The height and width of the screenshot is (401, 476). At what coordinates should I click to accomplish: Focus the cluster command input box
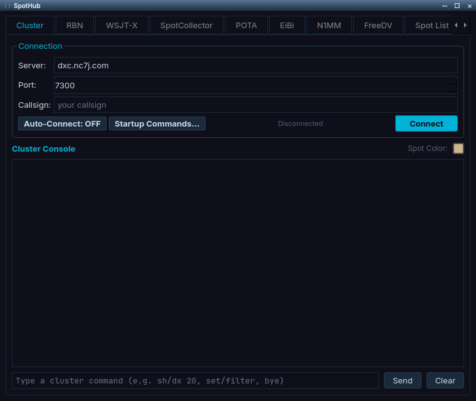pos(195,381)
